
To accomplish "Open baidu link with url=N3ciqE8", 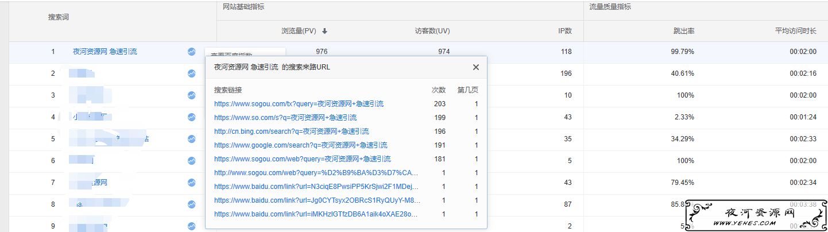I will [x=318, y=187].
